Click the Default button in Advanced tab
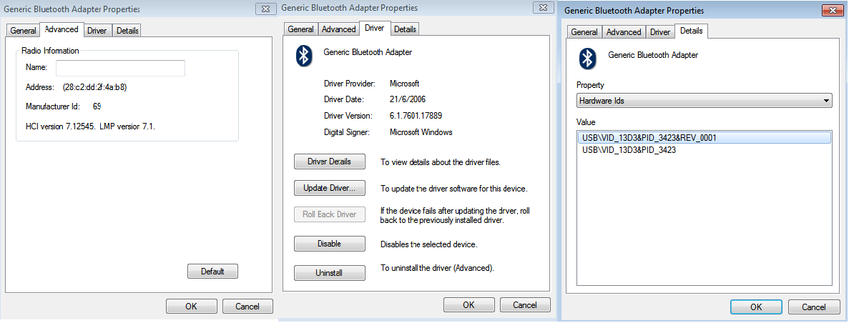The height and width of the screenshot is (323, 849). (212, 271)
